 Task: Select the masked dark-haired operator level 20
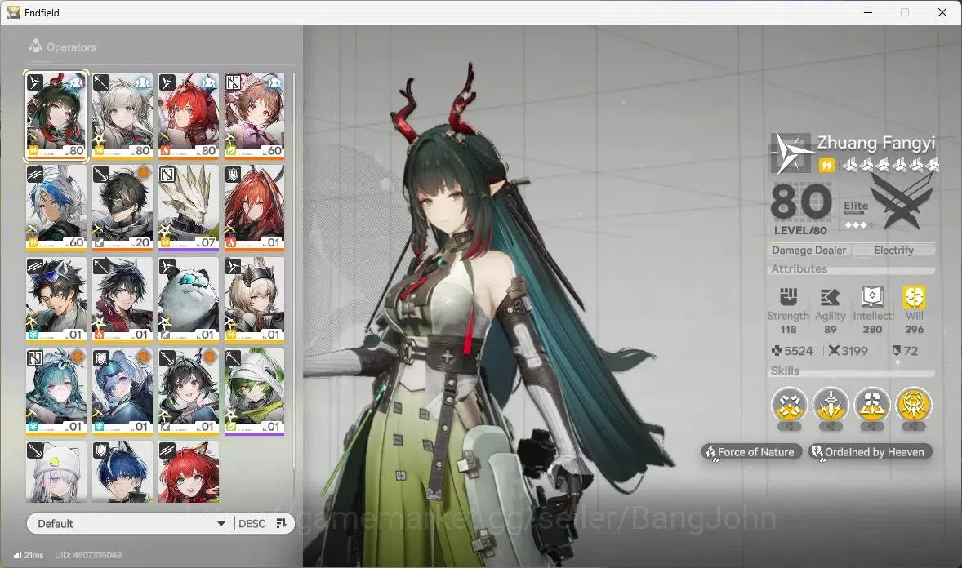[122, 208]
